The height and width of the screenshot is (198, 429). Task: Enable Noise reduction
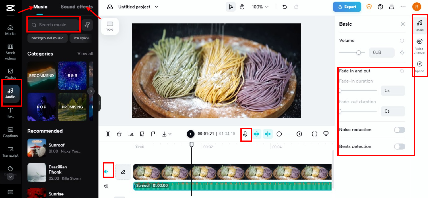tap(399, 130)
